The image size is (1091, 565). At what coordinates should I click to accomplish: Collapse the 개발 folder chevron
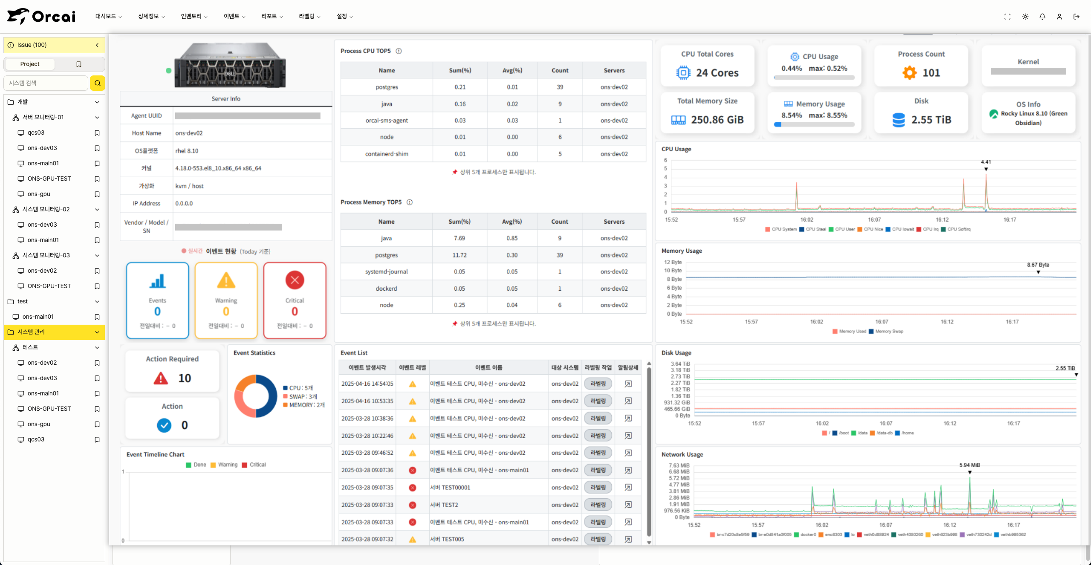pos(97,102)
